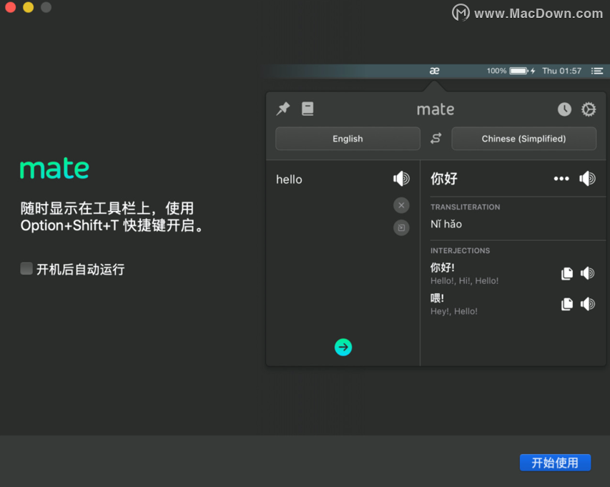The width and height of the screenshot is (610, 487).
Task: Click the paste icon below the clear button
Action: point(401,227)
